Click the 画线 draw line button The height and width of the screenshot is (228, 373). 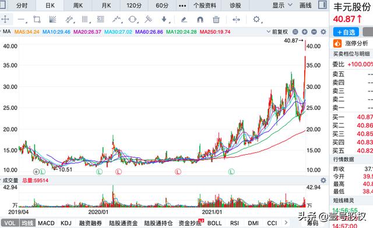305,5
